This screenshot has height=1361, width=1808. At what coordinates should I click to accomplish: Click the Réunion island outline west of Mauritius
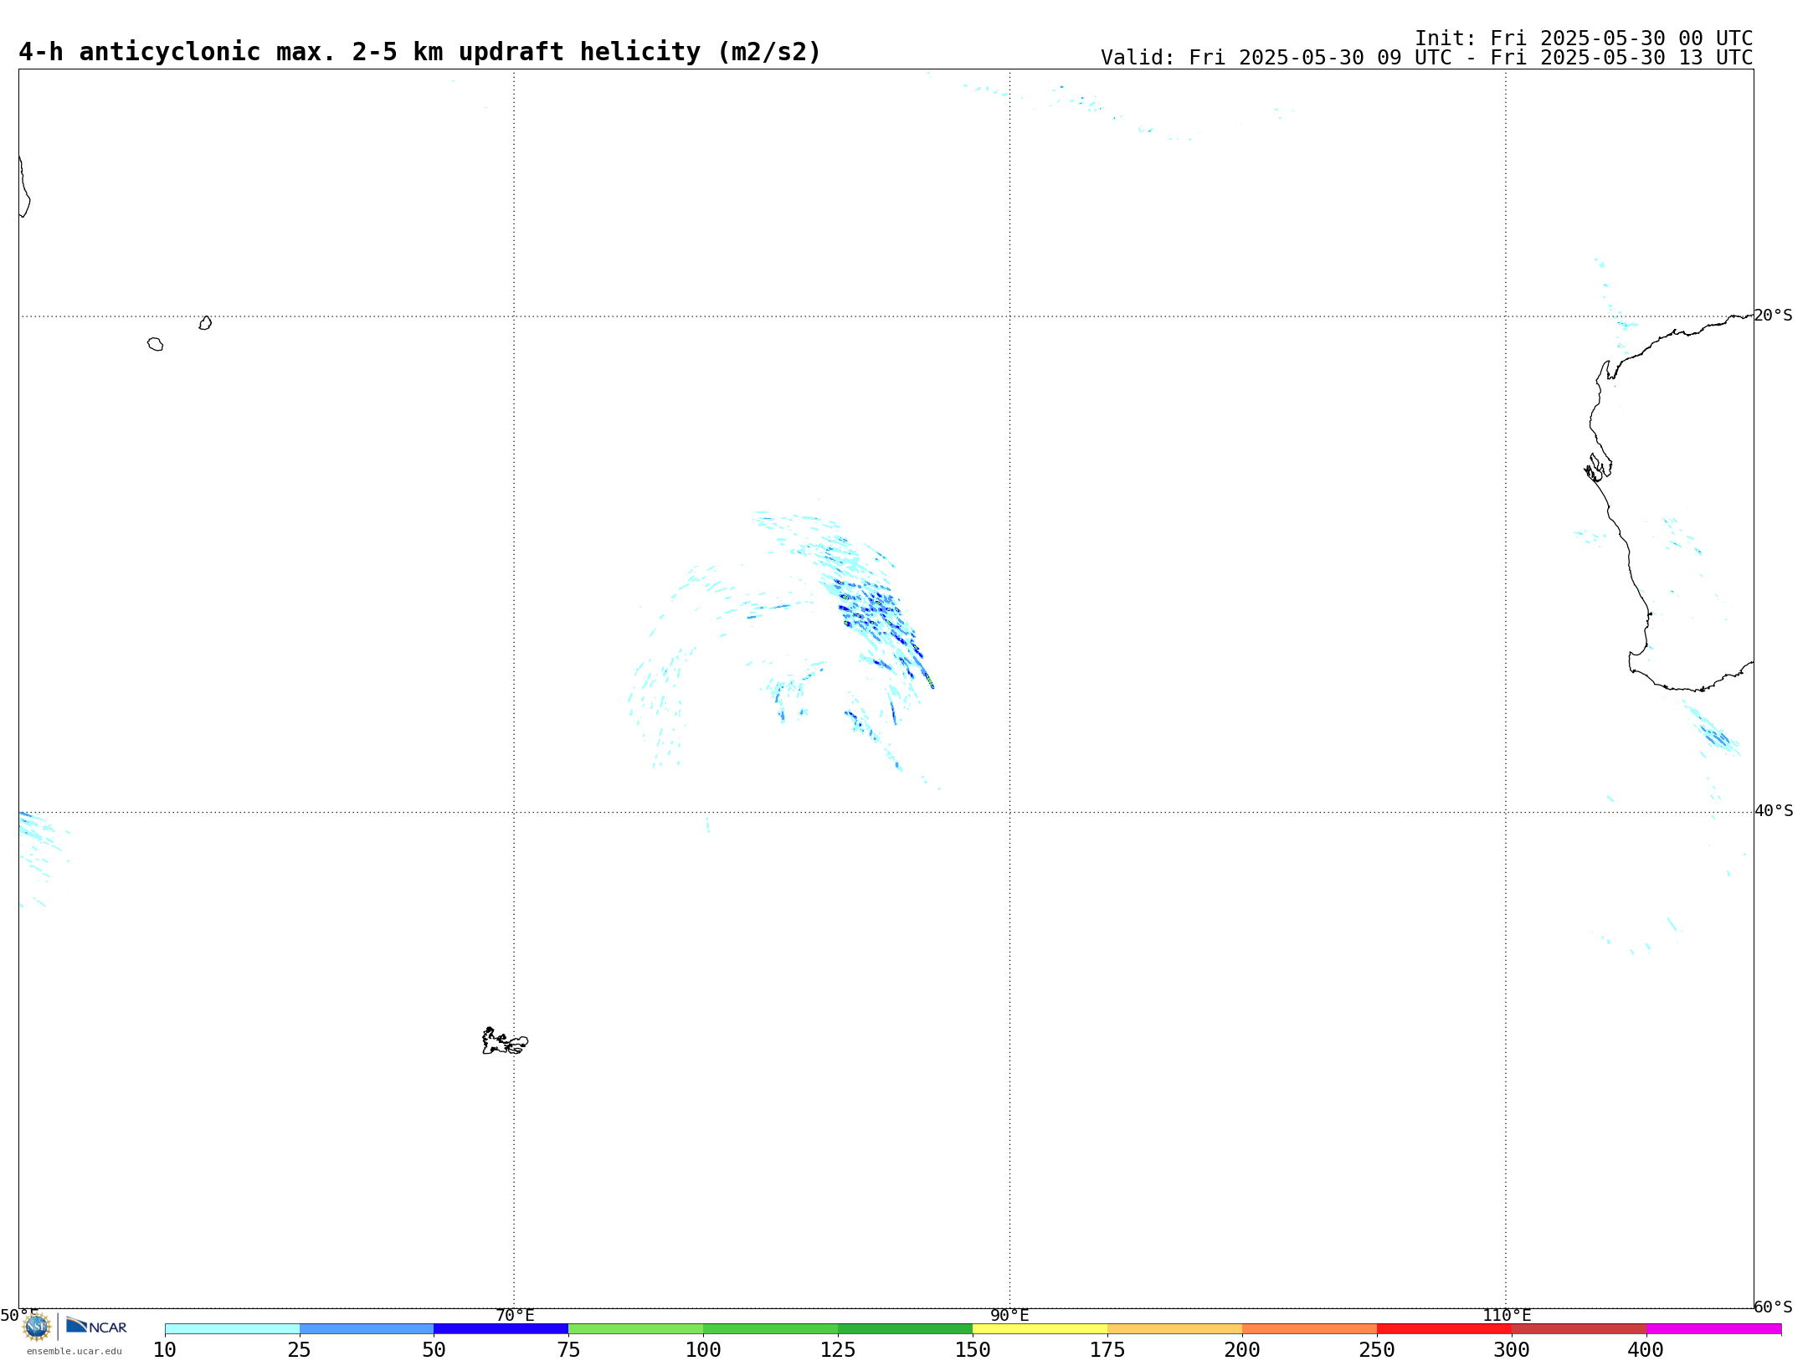pos(156,344)
